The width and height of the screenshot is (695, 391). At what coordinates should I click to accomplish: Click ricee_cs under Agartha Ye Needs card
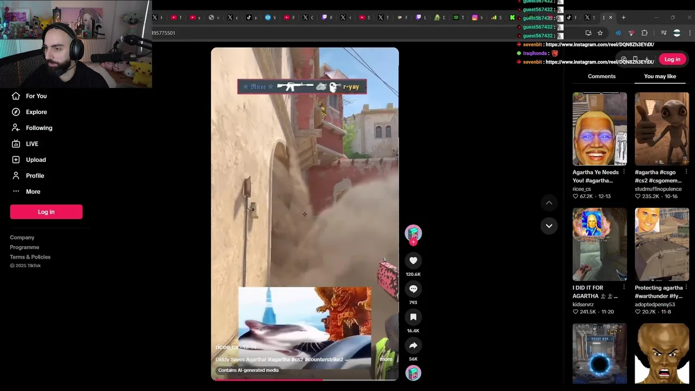(x=582, y=189)
